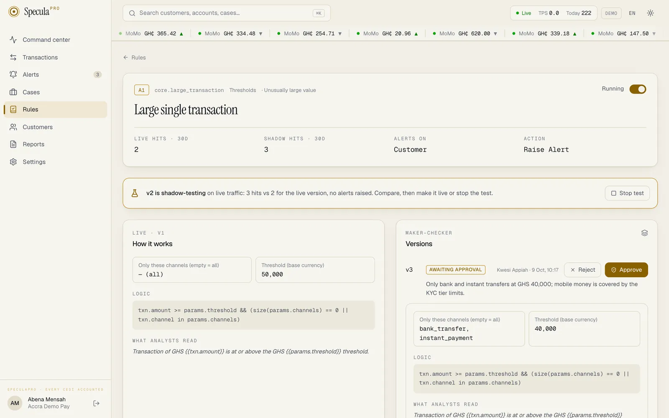
Task: Click MoMo GH₵ 334.48 ticker item
Action: coord(230,33)
